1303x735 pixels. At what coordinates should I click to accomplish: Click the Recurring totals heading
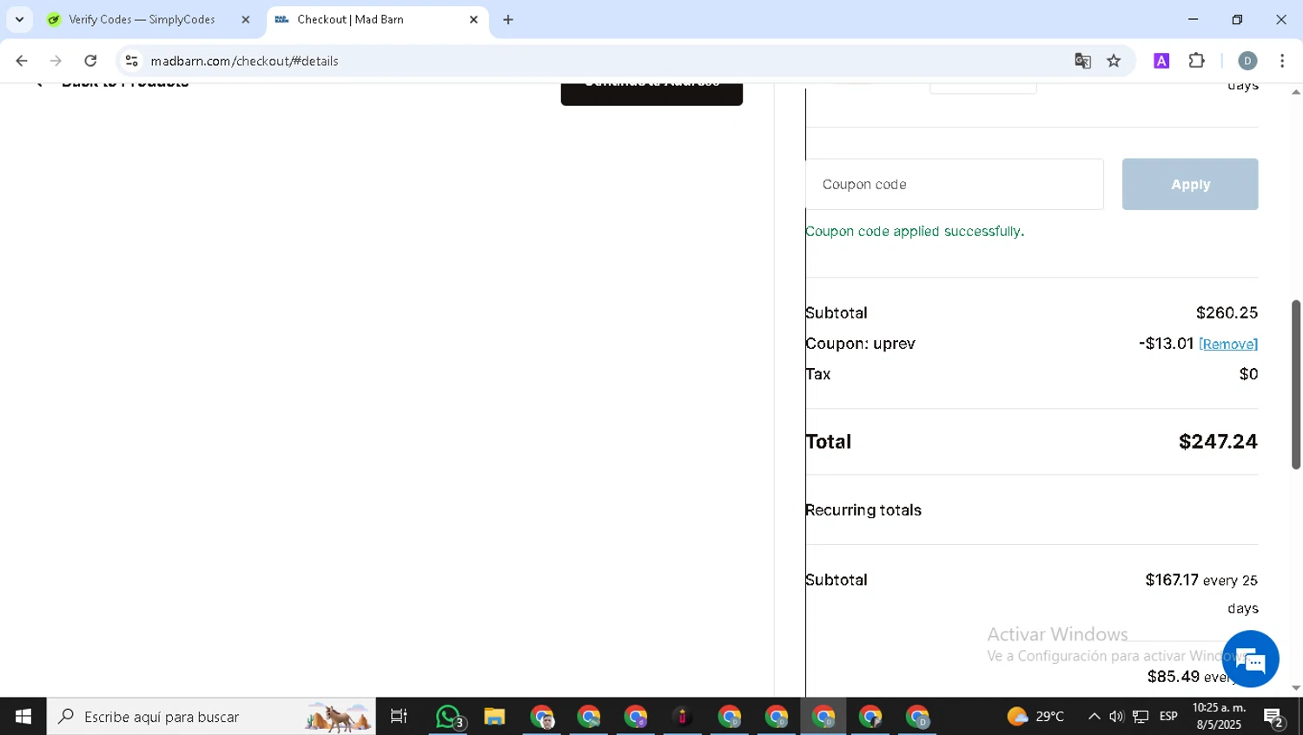click(863, 510)
